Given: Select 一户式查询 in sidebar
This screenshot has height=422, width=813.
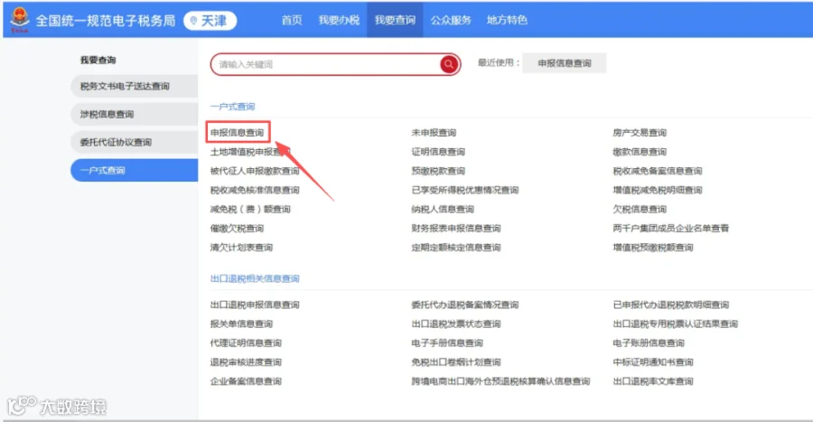Looking at the screenshot, I should point(135,170).
